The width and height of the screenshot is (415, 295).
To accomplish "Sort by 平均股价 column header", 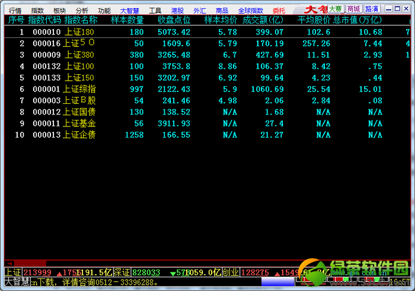I will [314, 20].
